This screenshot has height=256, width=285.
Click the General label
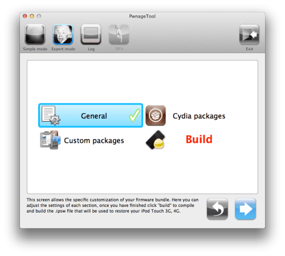94,116
